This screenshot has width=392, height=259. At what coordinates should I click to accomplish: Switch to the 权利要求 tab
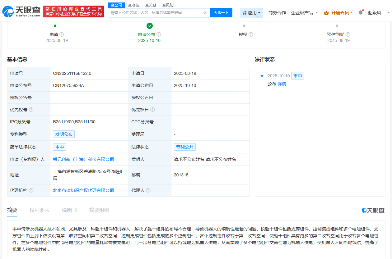click(40, 210)
